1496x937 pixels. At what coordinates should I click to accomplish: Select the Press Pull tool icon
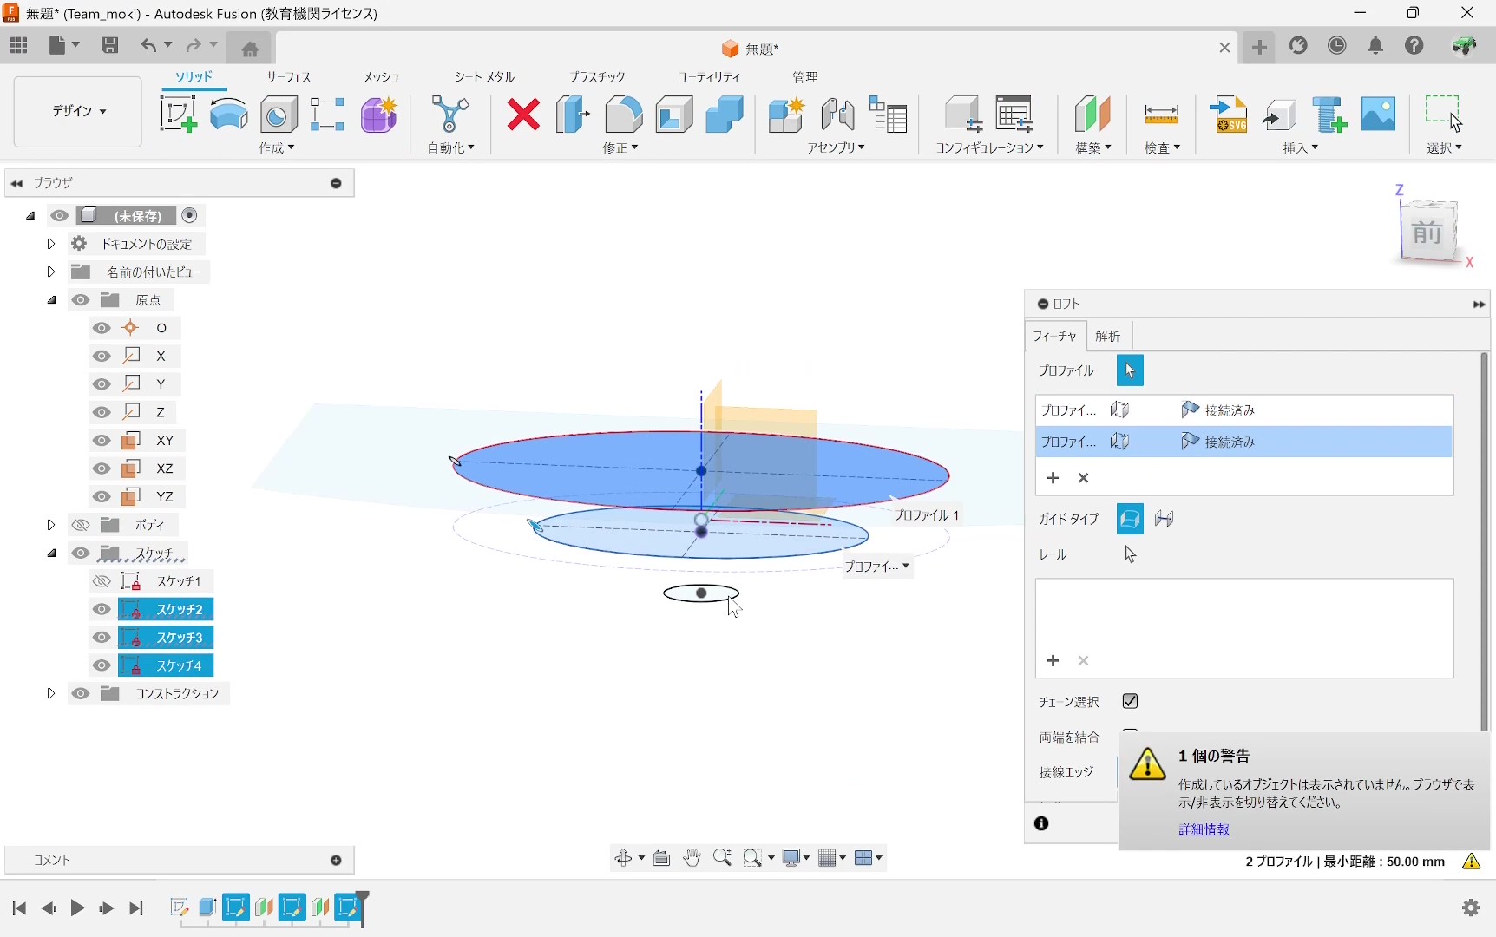click(x=573, y=115)
